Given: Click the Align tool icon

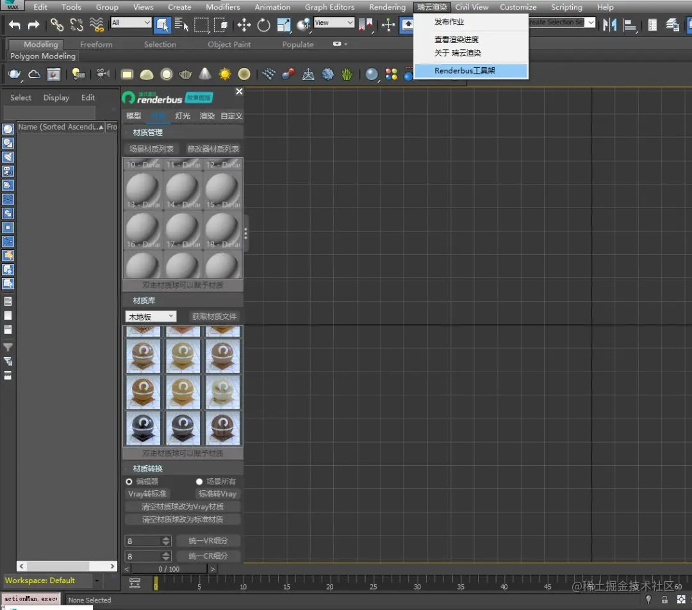Looking at the screenshot, I should click(629, 26).
